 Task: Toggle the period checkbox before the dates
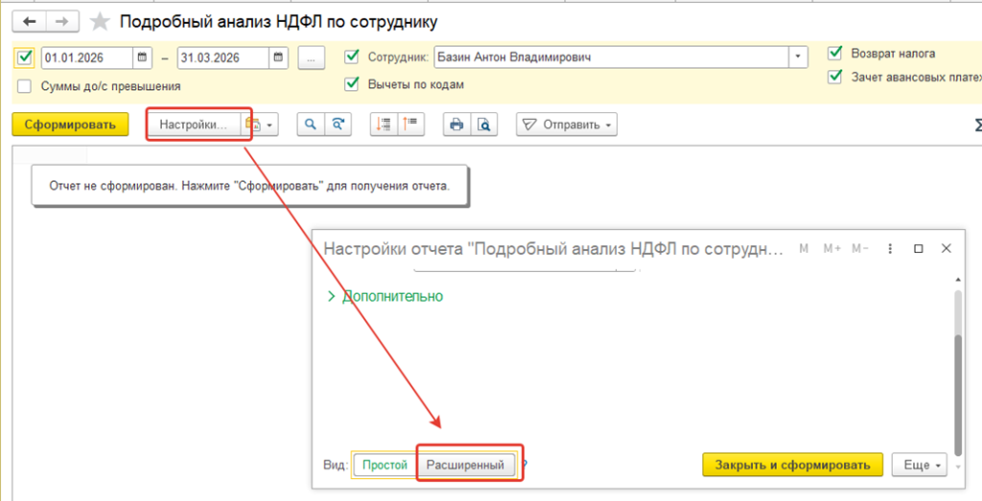pyautogui.click(x=25, y=57)
